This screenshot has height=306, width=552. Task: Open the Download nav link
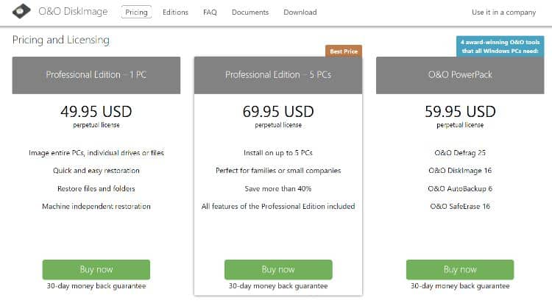[x=300, y=13]
